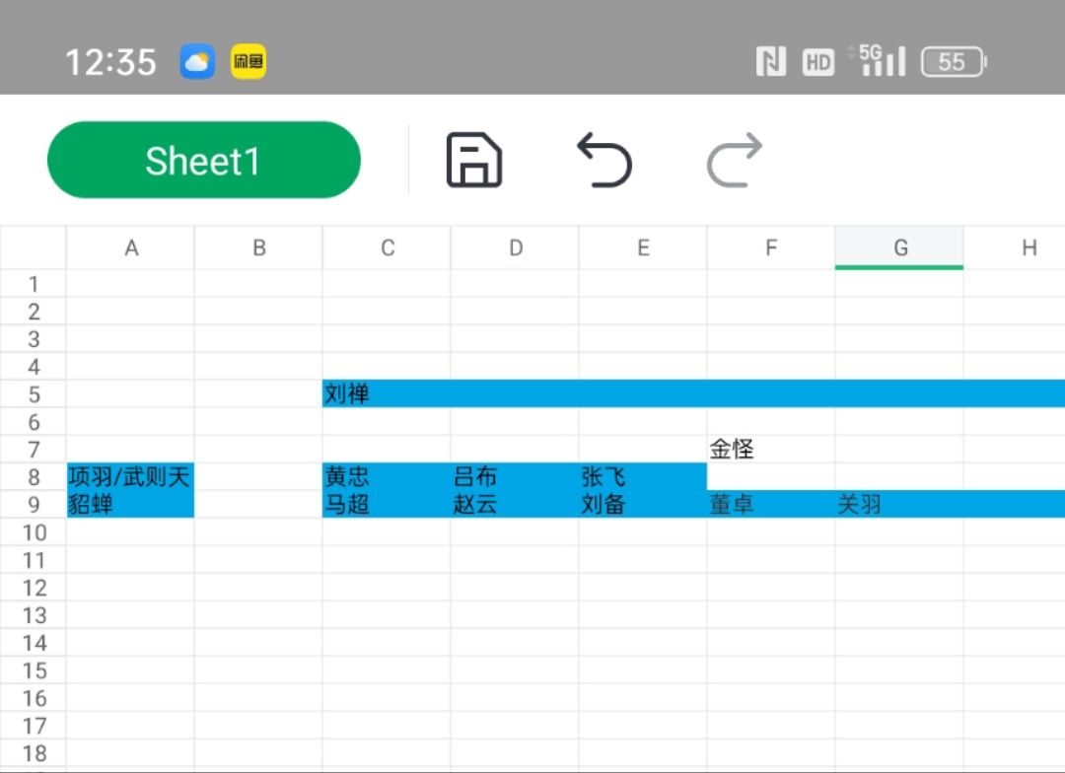Click the 金怪 cell
The image size is (1065, 773).
[770, 450]
